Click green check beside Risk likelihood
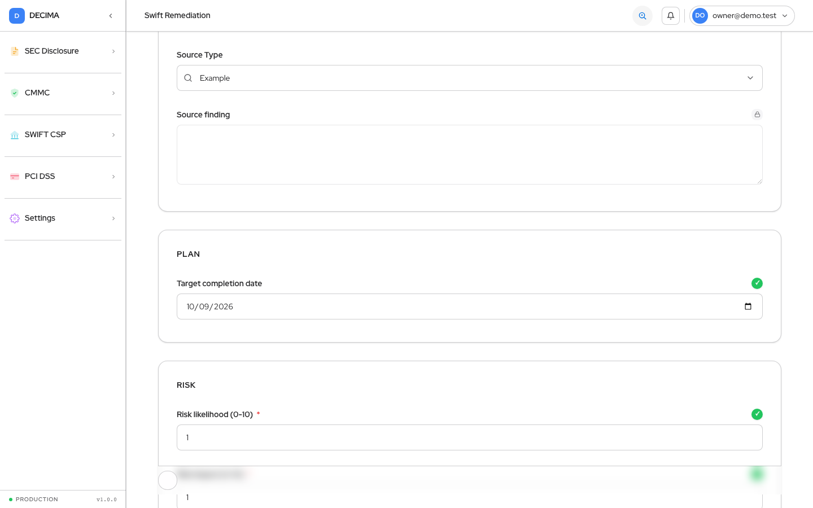 point(757,414)
